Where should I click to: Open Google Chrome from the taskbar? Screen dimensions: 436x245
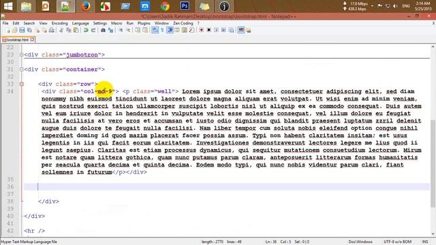pos(165,6)
